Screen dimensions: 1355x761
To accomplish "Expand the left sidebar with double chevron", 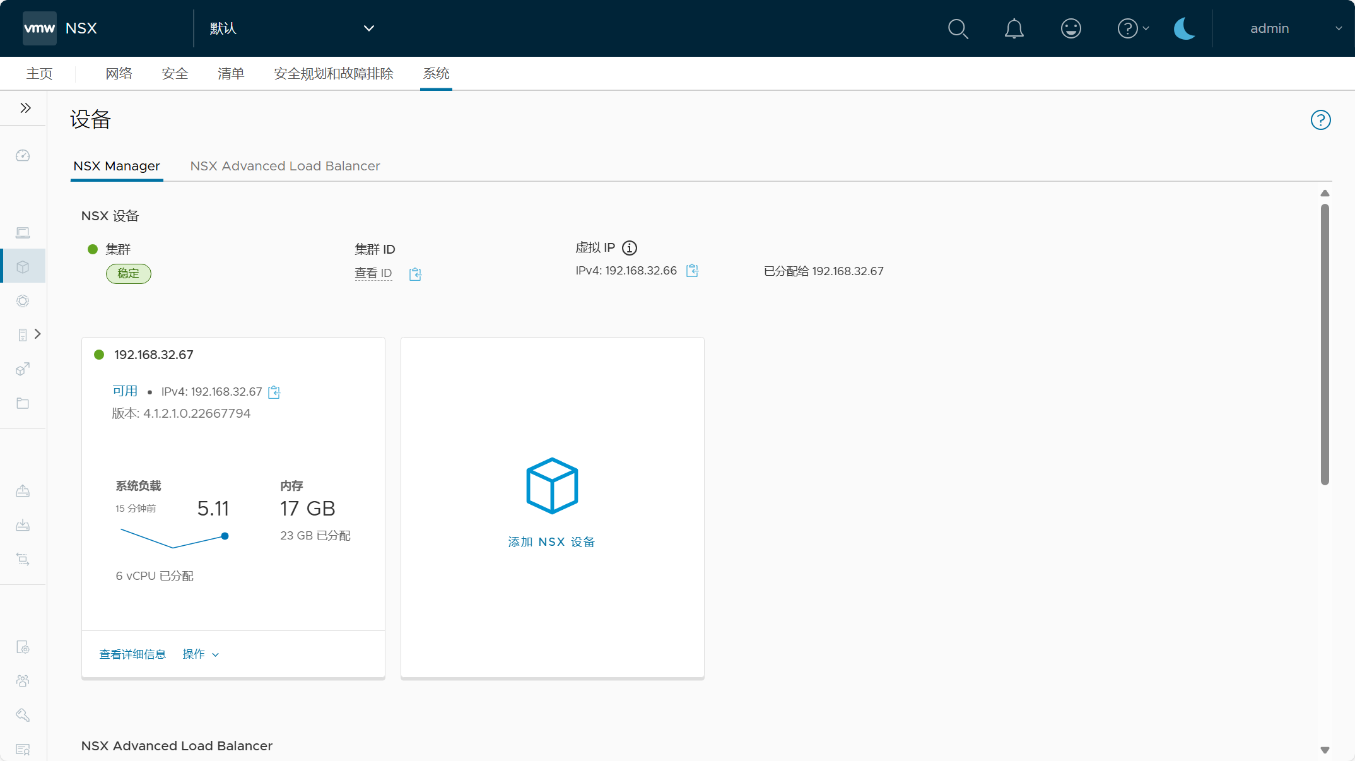I will point(25,108).
